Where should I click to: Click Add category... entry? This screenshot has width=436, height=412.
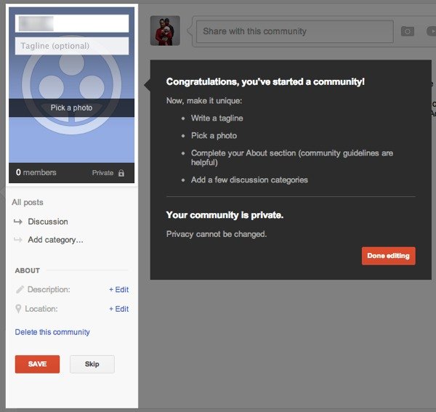click(55, 240)
